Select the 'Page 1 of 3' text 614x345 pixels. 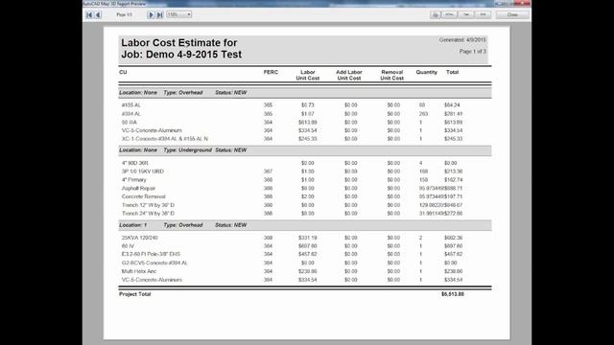(473, 51)
